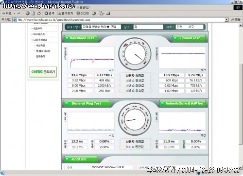Screen dimensions: 243x176
Task: Click the service name (서비스명) field
Action: 101,27
